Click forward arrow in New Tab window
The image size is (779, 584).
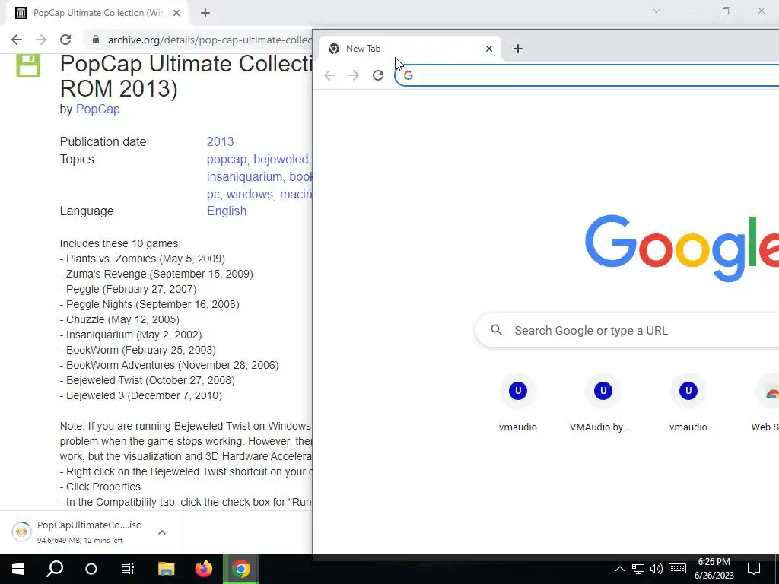(354, 75)
